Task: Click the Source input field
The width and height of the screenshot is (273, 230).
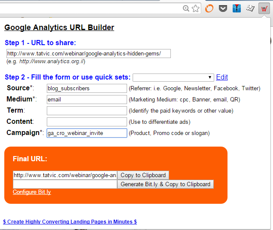Action: (x=87, y=89)
